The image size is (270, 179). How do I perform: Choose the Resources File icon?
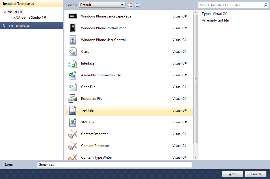tap(73, 99)
